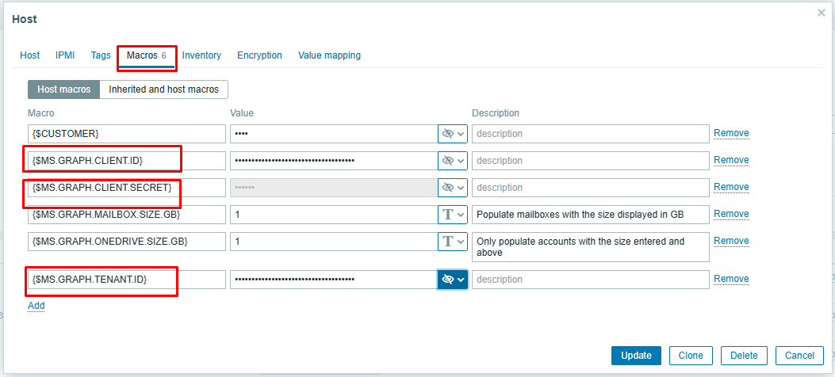Remove the {$MS.GRAPH.TENANT.ID} macro
The image size is (835, 377).
click(731, 279)
